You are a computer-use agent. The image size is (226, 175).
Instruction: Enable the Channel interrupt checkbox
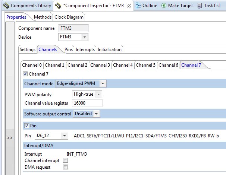[x=65, y=160]
